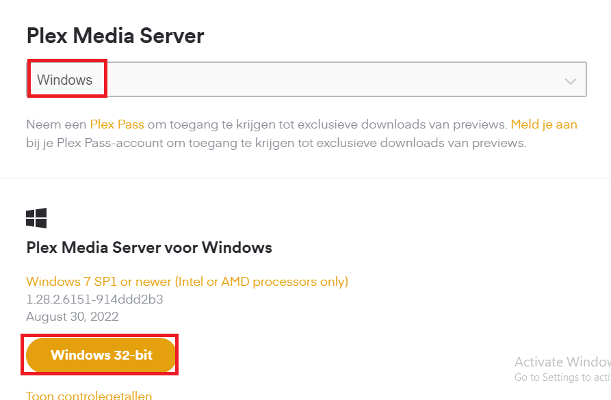Click the word 'Server' in the top heading

point(172,36)
